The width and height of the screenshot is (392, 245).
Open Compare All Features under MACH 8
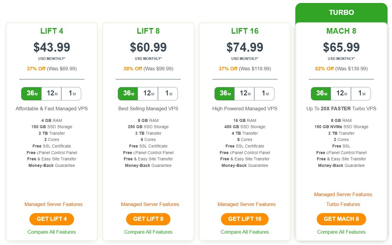(341, 232)
